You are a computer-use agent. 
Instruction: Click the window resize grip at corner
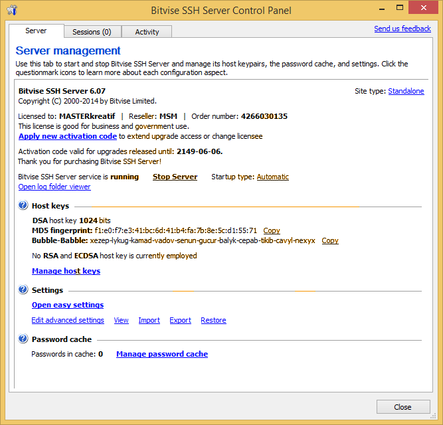click(x=433, y=416)
